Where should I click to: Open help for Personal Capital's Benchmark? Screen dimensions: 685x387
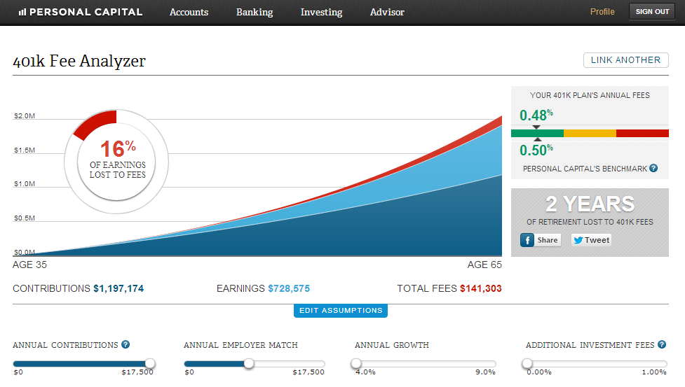653,168
